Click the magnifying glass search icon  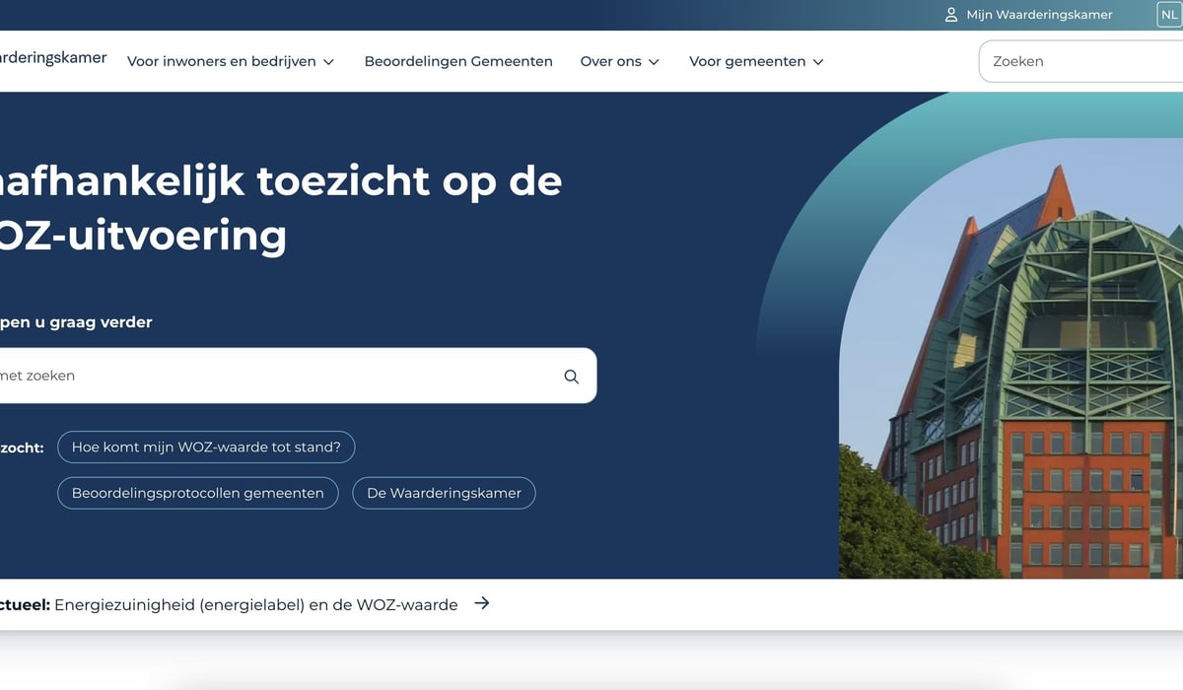click(x=572, y=377)
